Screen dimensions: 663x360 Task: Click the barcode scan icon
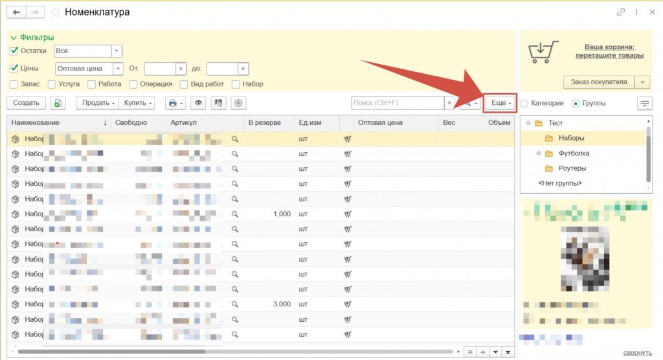(219, 103)
